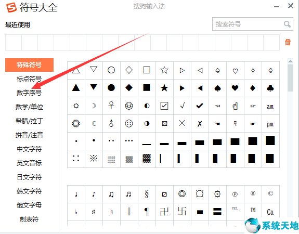
Task: Minimize the 符号大全 window
Action: 277,7
